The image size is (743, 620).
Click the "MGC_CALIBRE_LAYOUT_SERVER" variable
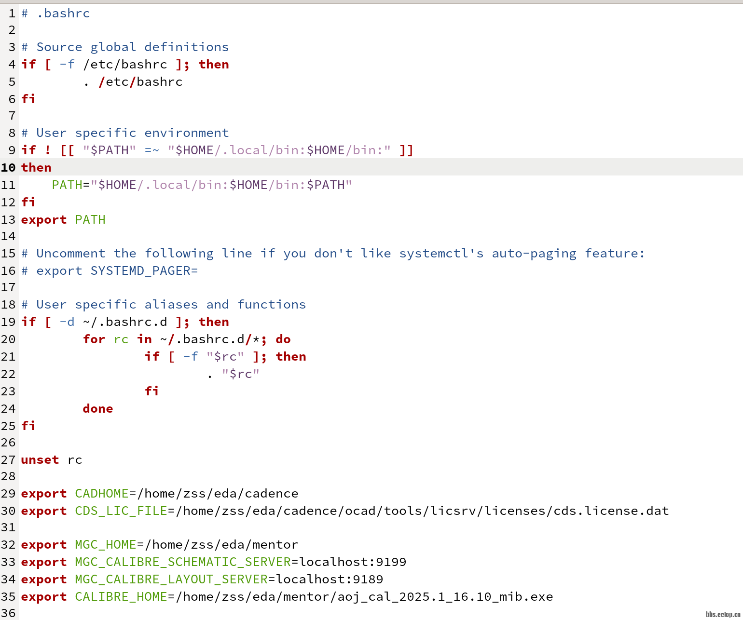[x=171, y=579]
